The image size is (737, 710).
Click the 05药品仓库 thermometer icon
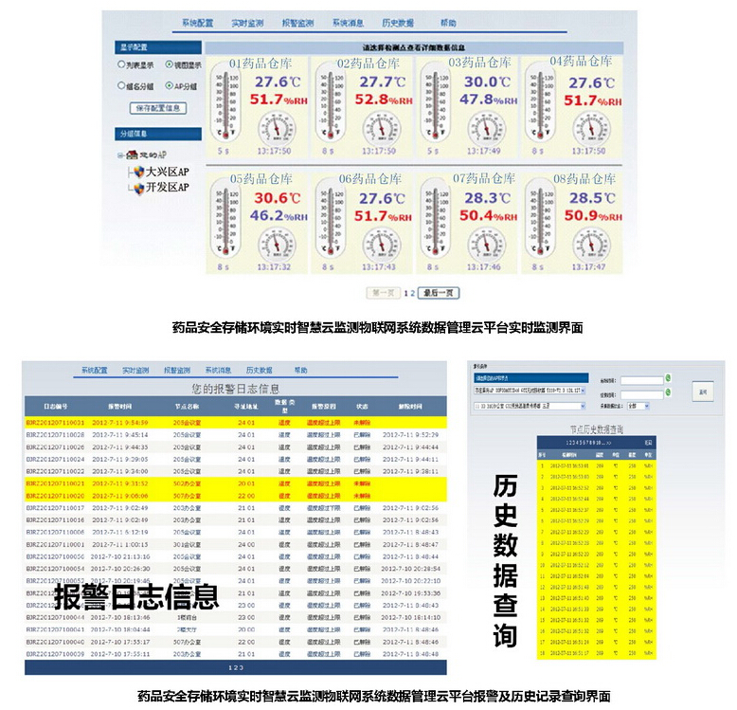click(225, 223)
